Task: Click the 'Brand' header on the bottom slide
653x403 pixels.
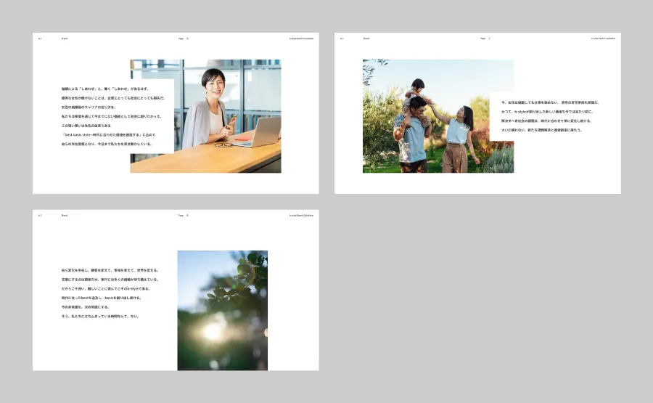Action: (x=65, y=216)
